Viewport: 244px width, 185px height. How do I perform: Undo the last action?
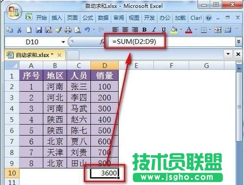click(87, 30)
